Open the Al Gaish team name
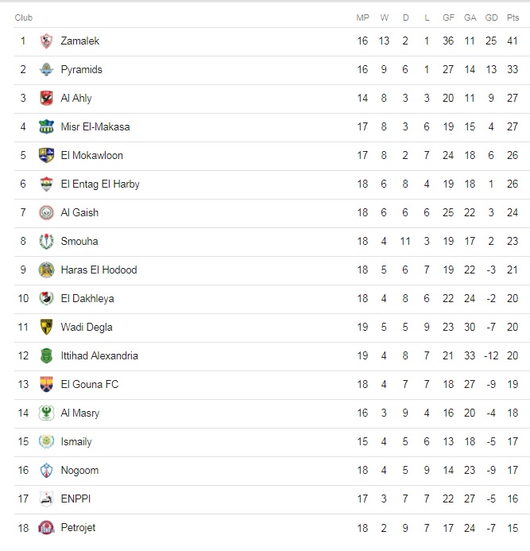 (x=79, y=212)
